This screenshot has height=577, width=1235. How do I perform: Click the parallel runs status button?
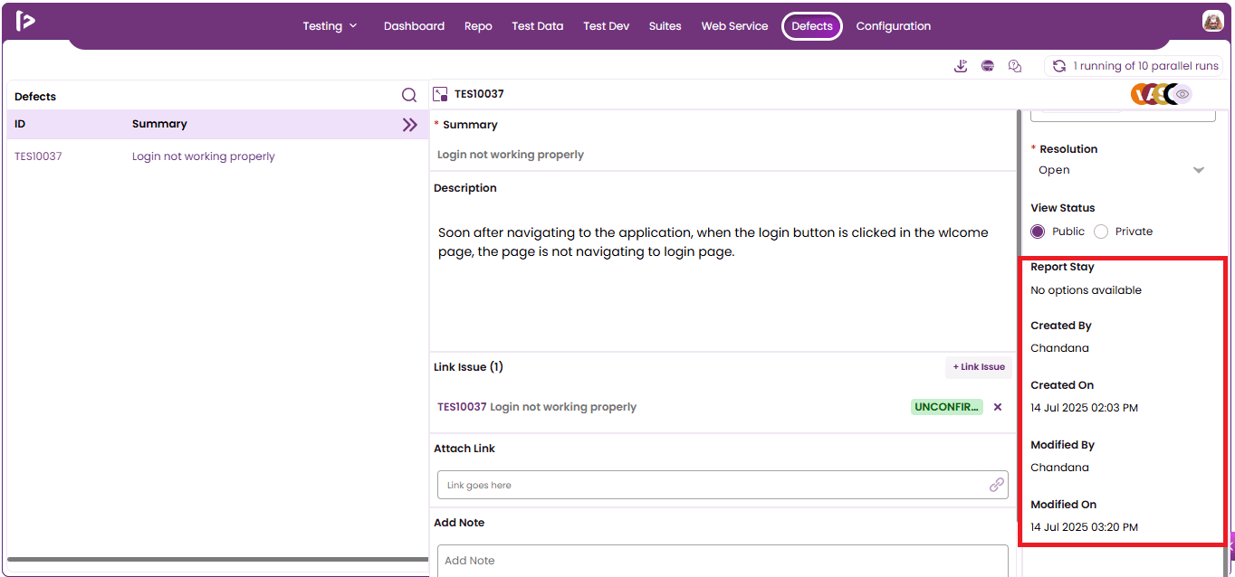pos(1134,66)
